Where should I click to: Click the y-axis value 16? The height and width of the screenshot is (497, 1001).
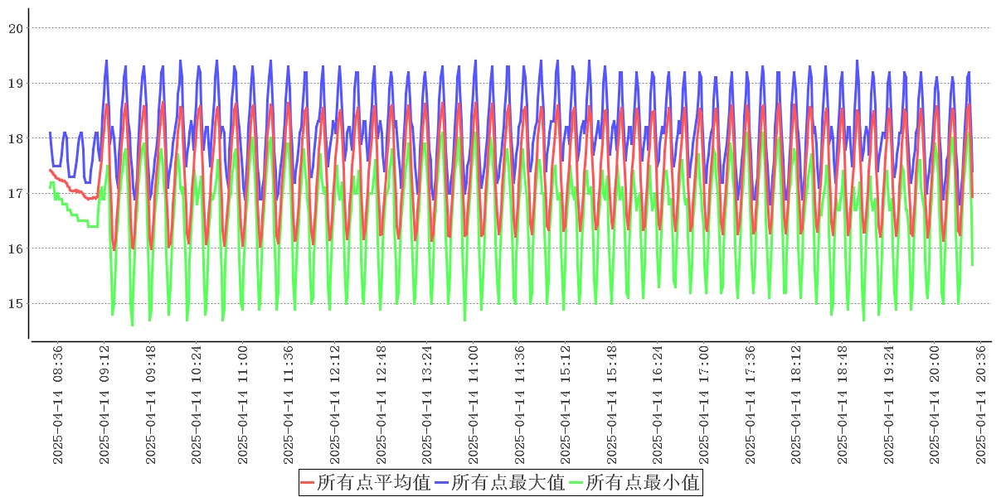pos(15,248)
